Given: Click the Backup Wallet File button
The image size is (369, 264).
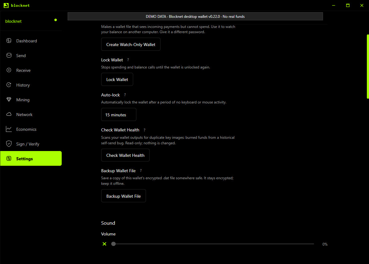Looking at the screenshot, I should [x=123, y=196].
